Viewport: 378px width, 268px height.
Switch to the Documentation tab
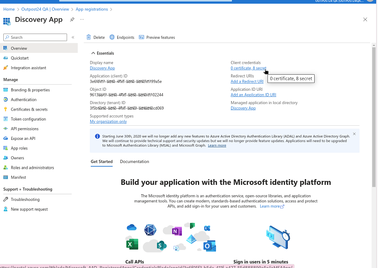click(x=134, y=162)
